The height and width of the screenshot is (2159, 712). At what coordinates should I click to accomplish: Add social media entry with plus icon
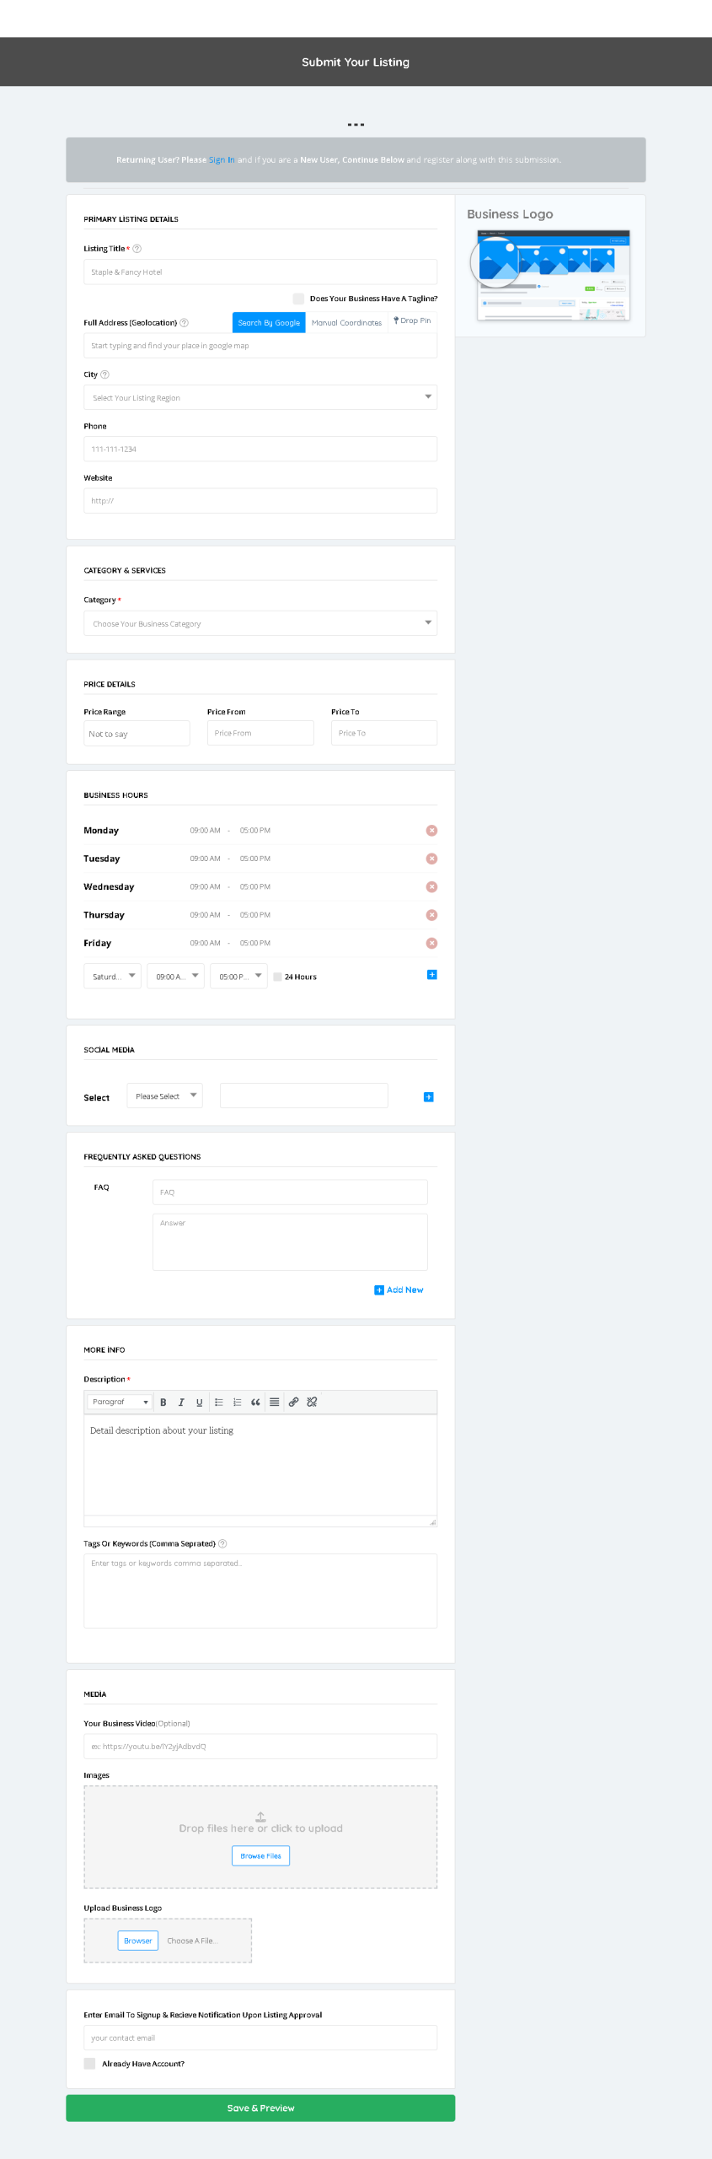tap(428, 1097)
